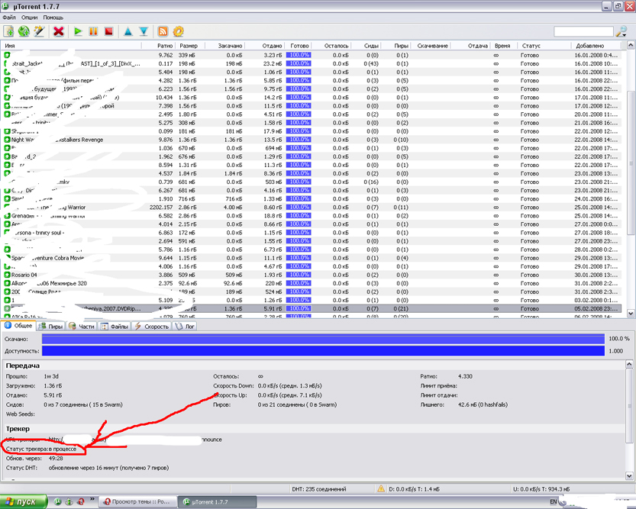636x509 pixels.
Task: Click the µTorrent icon in the title bar
Action: coord(5,6)
